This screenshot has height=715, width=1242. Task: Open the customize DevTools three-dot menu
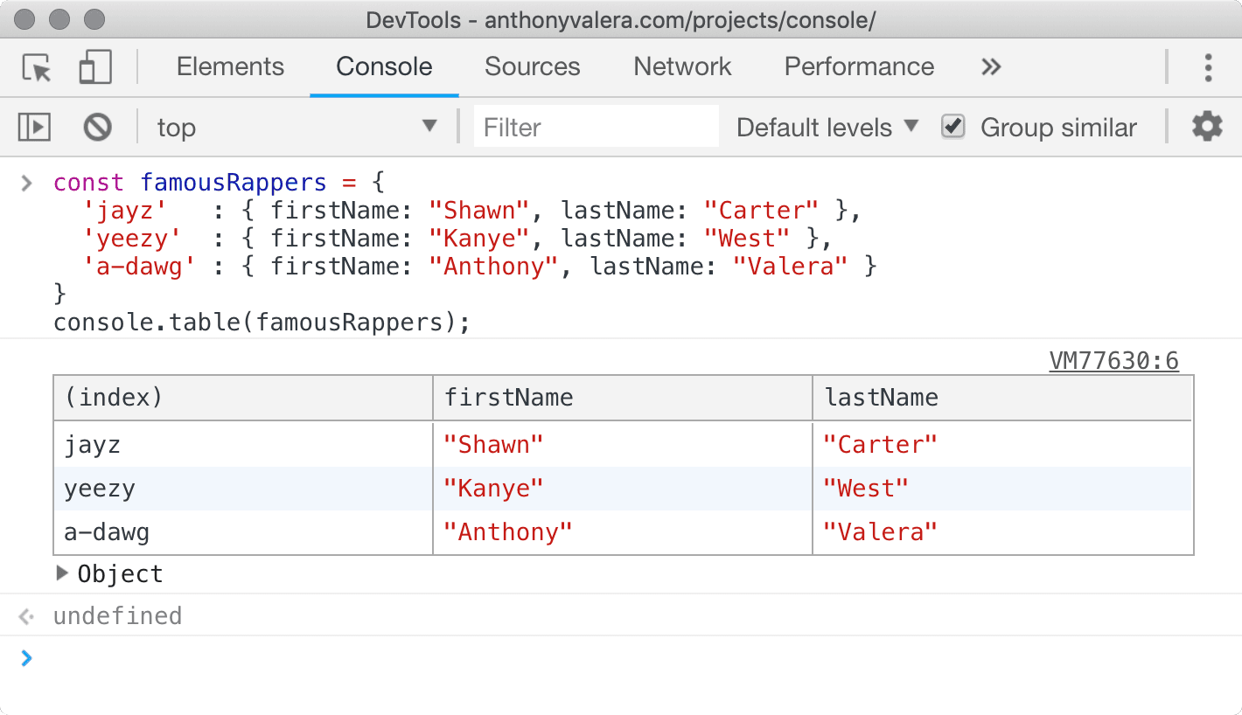click(1208, 67)
